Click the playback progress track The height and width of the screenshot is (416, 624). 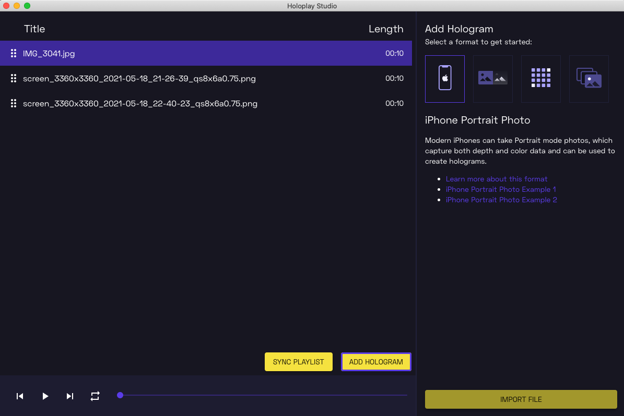[x=263, y=395]
